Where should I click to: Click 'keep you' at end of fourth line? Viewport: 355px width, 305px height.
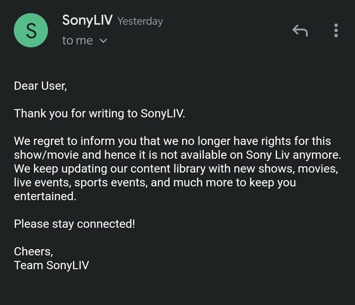[x=272, y=183]
